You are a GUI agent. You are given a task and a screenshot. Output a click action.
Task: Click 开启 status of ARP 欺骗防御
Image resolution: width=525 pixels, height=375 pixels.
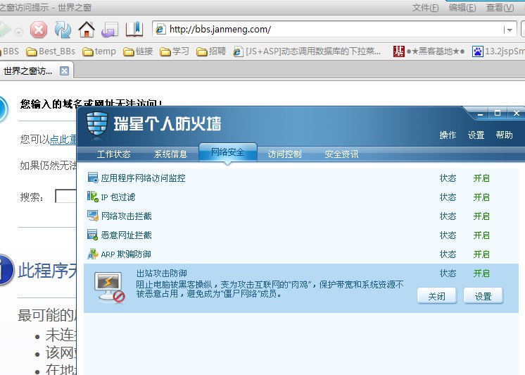tap(481, 254)
